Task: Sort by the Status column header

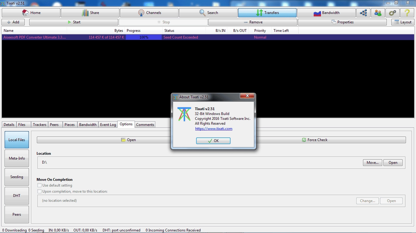Action: tap(184, 31)
